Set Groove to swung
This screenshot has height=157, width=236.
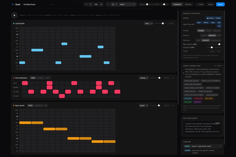pyautogui.click(x=208, y=31)
